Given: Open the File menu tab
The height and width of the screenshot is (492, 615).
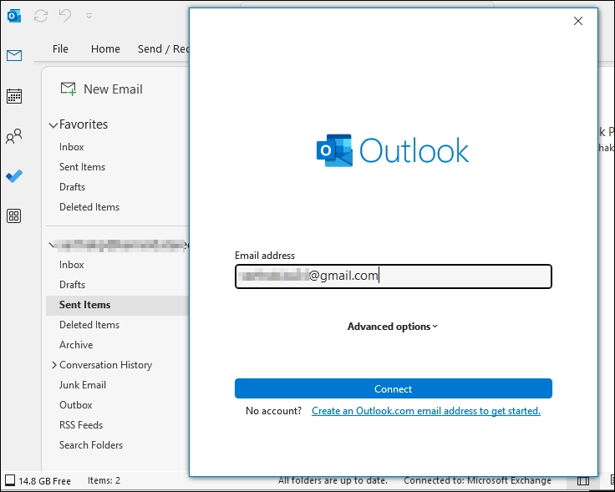Looking at the screenshot, I should coord(60,49).
